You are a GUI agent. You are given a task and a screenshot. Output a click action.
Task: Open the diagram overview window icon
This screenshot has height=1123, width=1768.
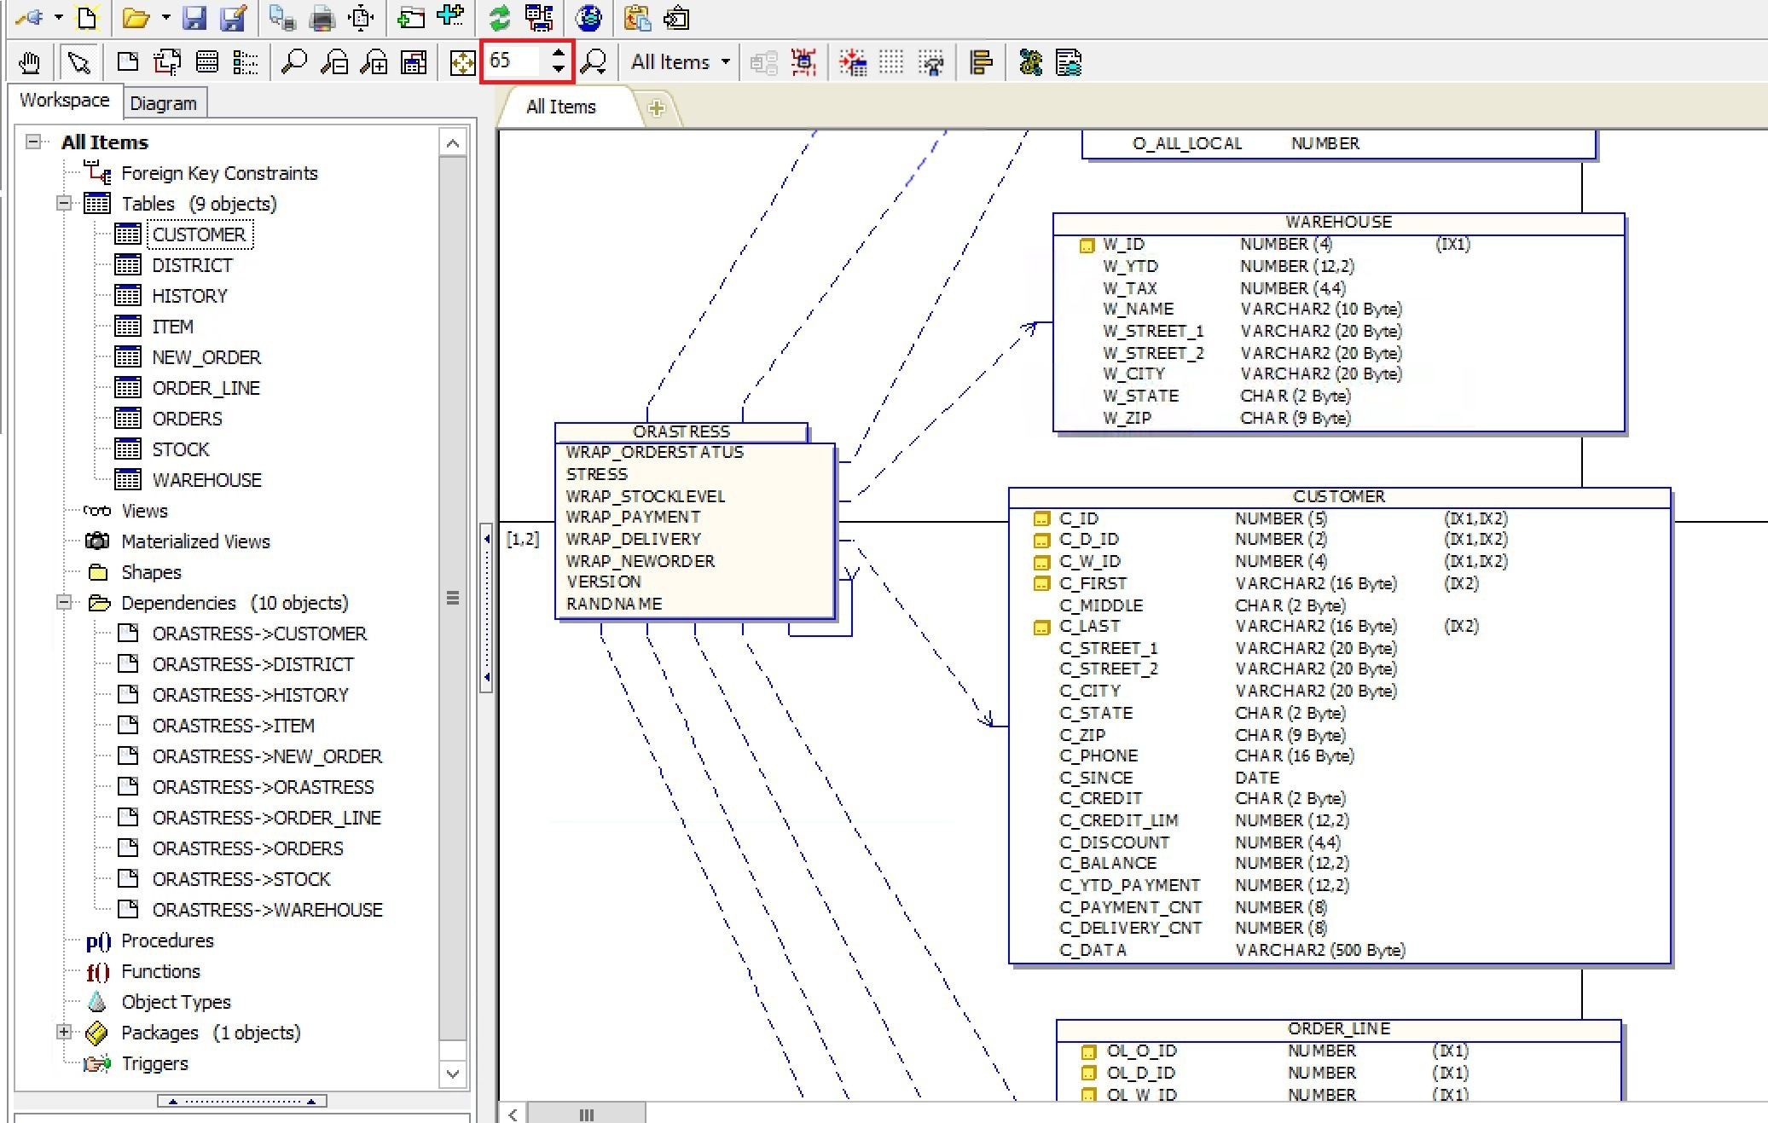[x=414, y=62]
